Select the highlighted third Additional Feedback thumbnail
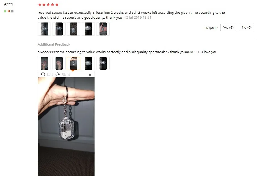The width and height of the screenshot is (257, 176). 74,63
